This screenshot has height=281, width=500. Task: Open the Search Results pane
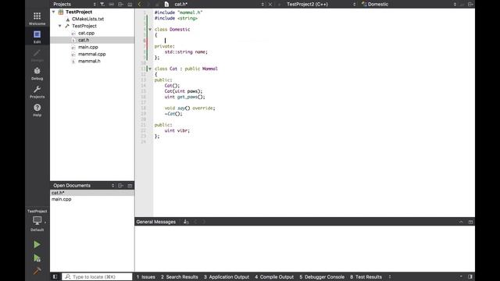[179, 277]
